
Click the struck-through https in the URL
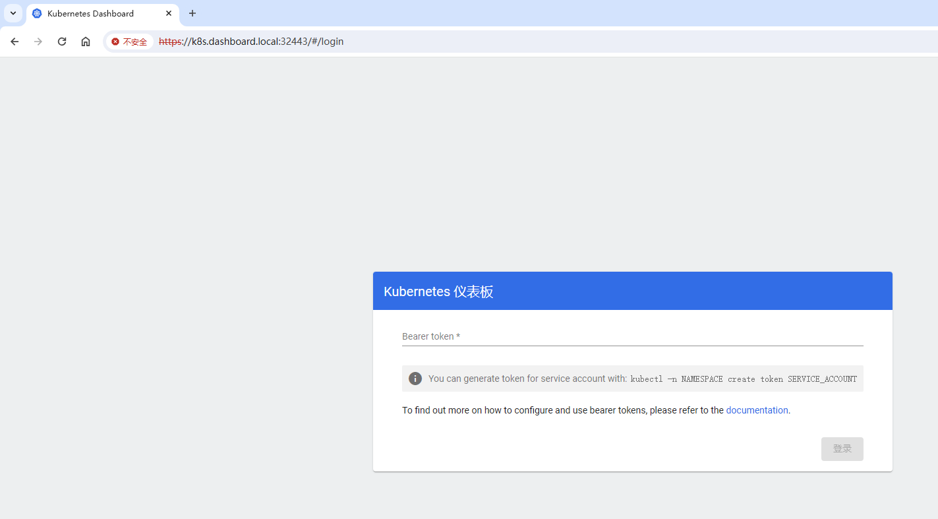pos(170,42)
